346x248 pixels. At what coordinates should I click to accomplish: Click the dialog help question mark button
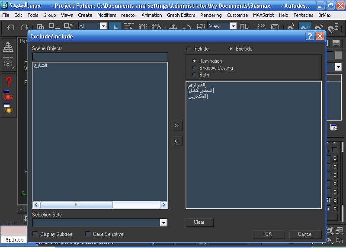tap(310, 36)
